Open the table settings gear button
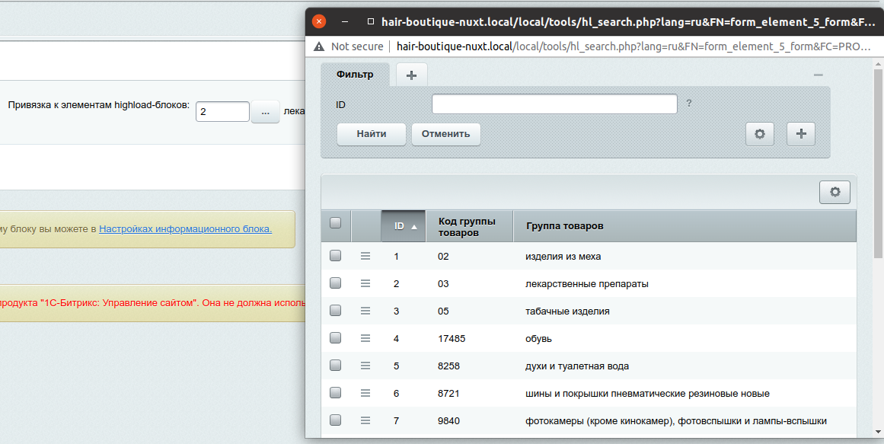This screenshot has width=884, height=444. pyautogui.click(x=835, y=192)
